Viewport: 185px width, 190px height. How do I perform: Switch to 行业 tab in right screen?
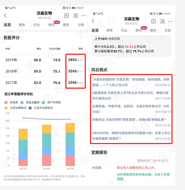click(124, 30)
